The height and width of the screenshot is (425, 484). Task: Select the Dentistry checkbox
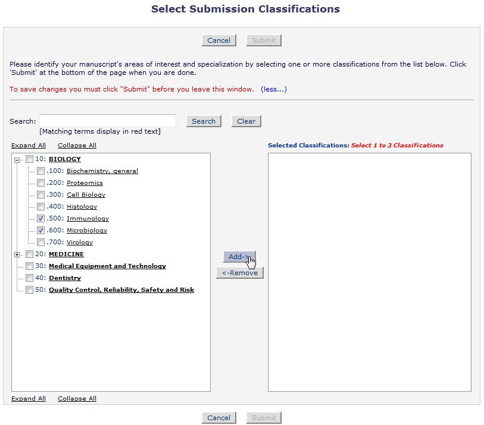pyautogui.click(x=29, y=278)
